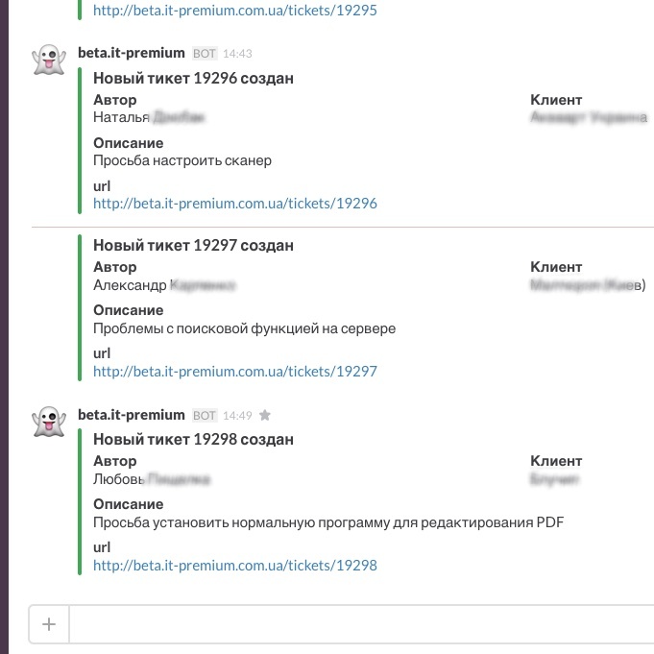
Task: Click the ghost avatar beside the 14:49 message
Action: pos(47,422)
